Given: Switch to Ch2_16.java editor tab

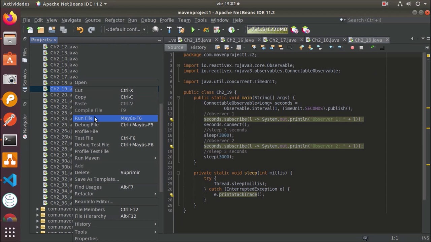Looking at the screenshot, I should (x=240, y=40).
